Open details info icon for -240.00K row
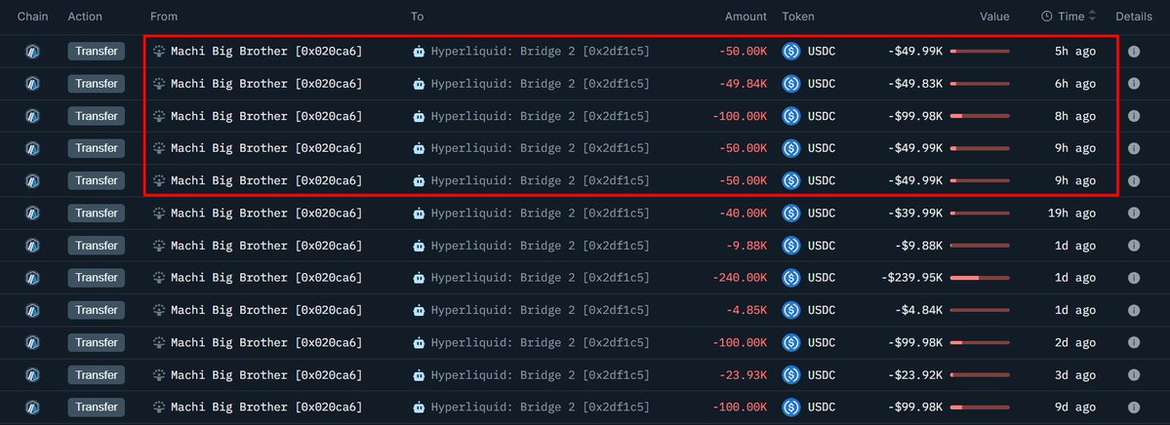 point(1134,278)
